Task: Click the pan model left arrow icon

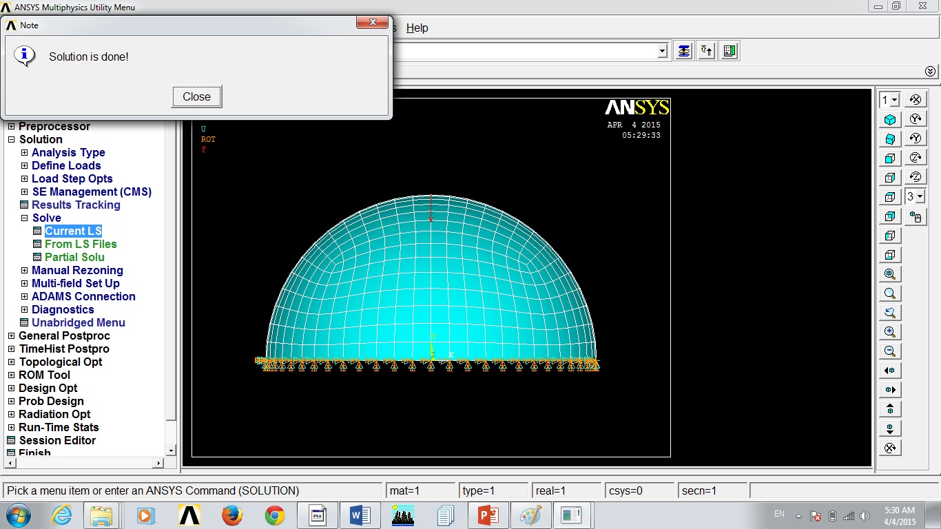Action: coord(890,371)
